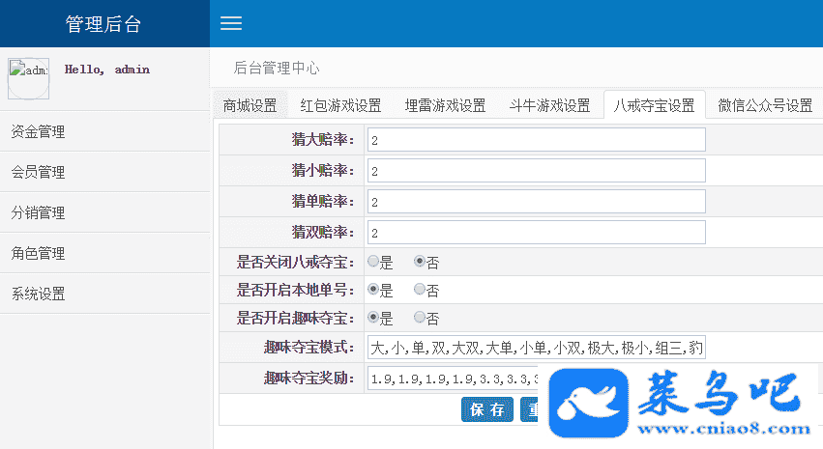The height and width of the screenshot is (449, 823).
Task: Switch to 商城设置 tab
Action: pyautogui.click(x=250, y=105)
